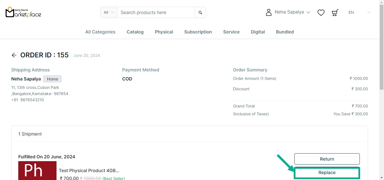The image size is (384, 180).
Task: Expand the All search category dropdown
Action: pos(109,12)
